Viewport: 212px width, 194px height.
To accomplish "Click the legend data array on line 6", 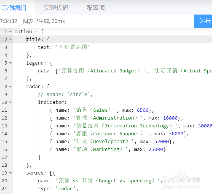I will (131, 71).
